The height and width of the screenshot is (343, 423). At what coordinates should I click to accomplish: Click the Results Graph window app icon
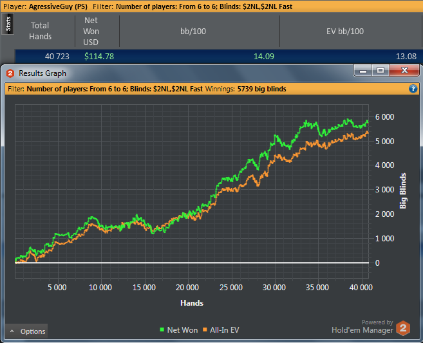[x=10, y=73]
